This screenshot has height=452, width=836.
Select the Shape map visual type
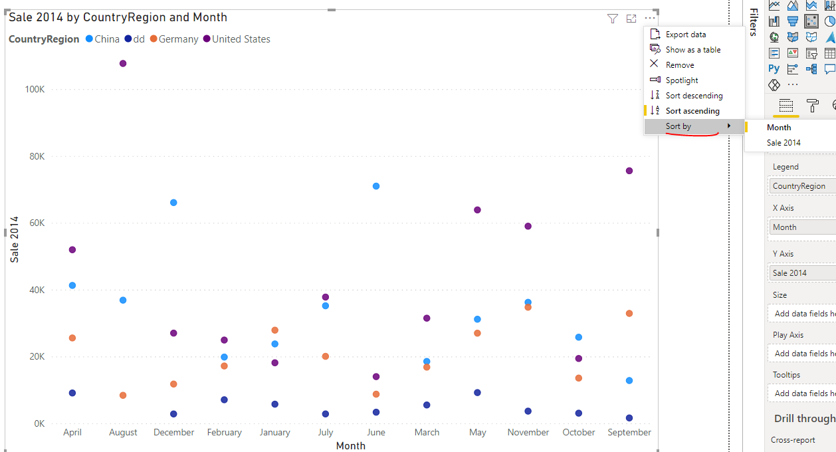[811, 37]
